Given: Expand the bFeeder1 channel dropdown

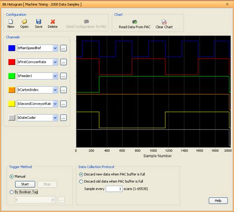Looking at the screenshot, I should [x=55, y=76].
